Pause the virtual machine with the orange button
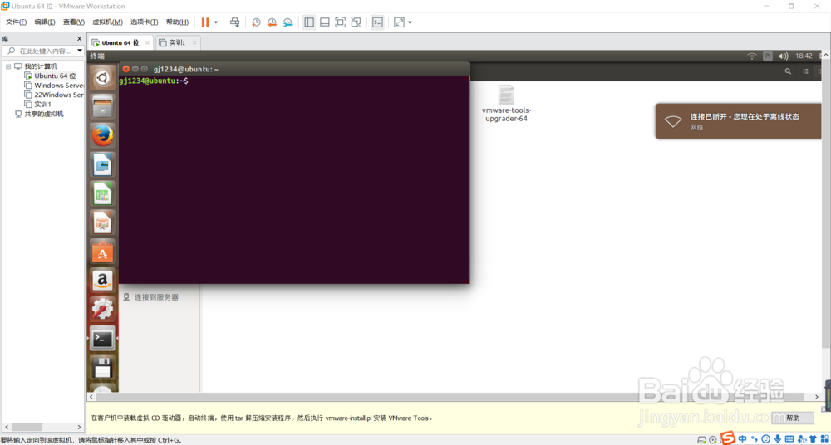The width and height of the screenshot is (831, 445). click(205, 22)
